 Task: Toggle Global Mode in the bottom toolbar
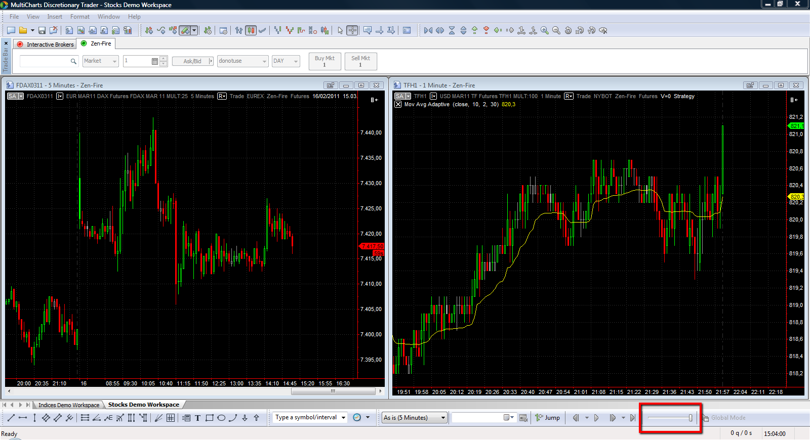pos(724,418)
